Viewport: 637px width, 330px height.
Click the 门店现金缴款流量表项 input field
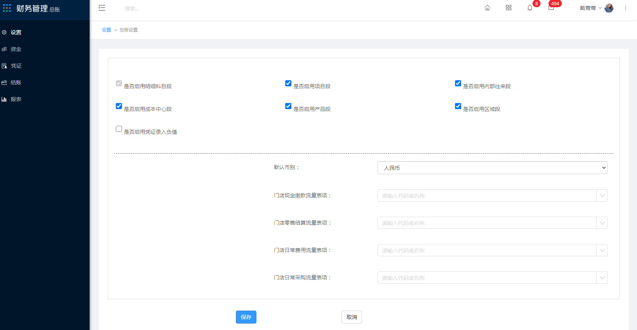[487, 195]
